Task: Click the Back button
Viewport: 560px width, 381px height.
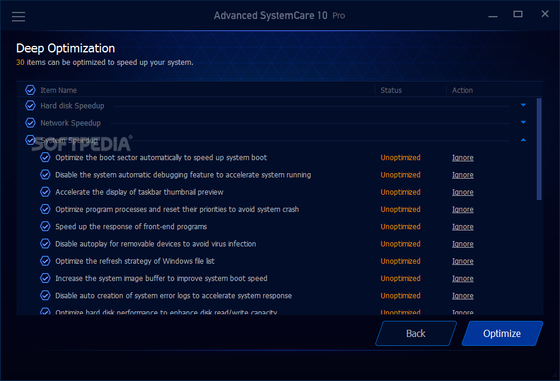Action: point(416,333)
